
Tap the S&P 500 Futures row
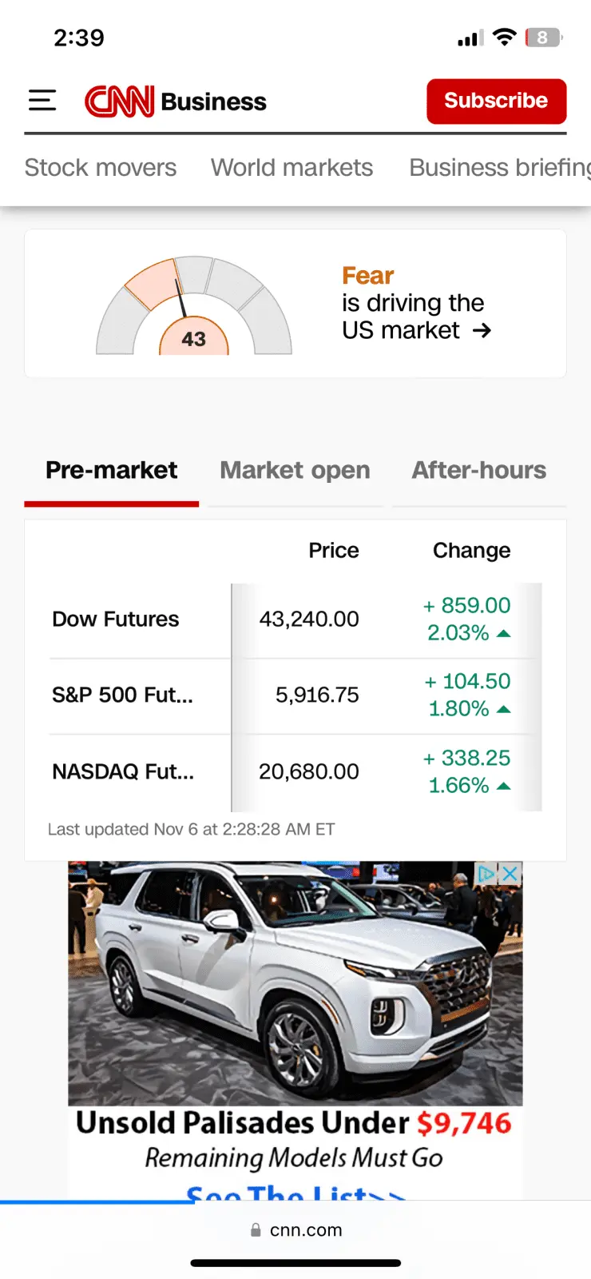click(122, 695)
